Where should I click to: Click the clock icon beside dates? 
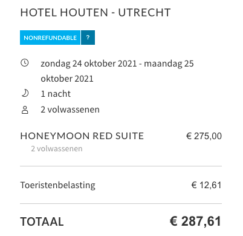[x=25, y=63]
